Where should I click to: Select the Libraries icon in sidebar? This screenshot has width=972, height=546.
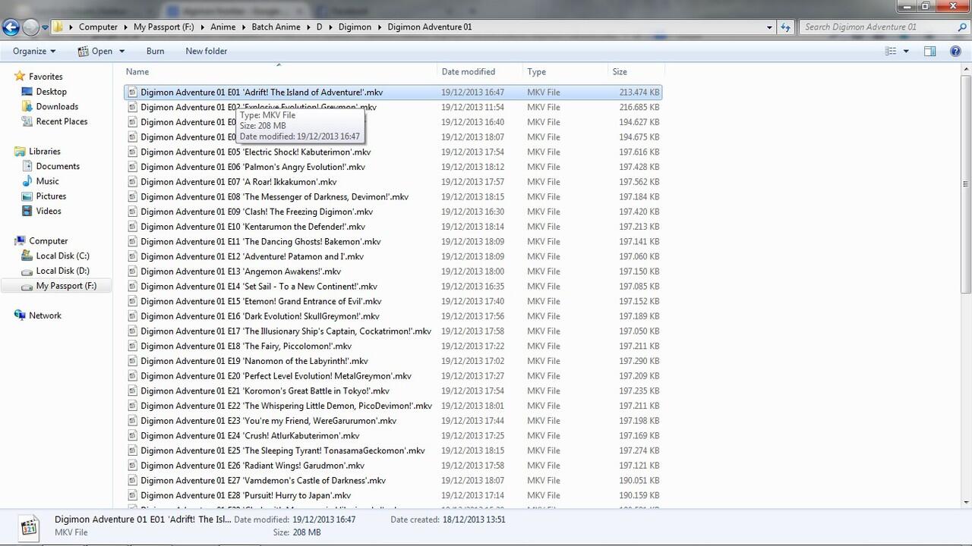coord(20,152)
